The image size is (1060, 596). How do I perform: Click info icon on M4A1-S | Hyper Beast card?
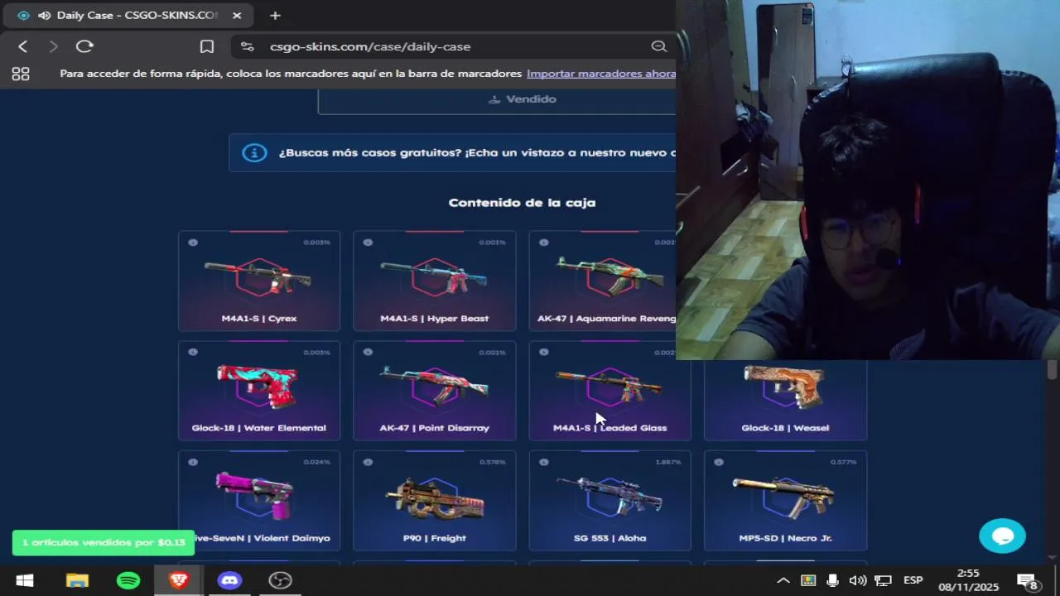pyautogui.click(x=369, y=243)
